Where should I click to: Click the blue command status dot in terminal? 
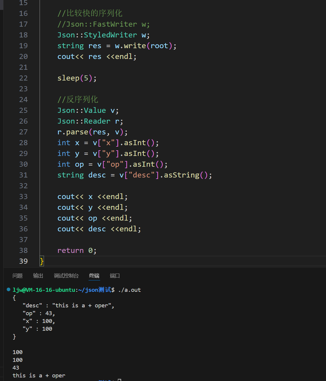(8, 289)
